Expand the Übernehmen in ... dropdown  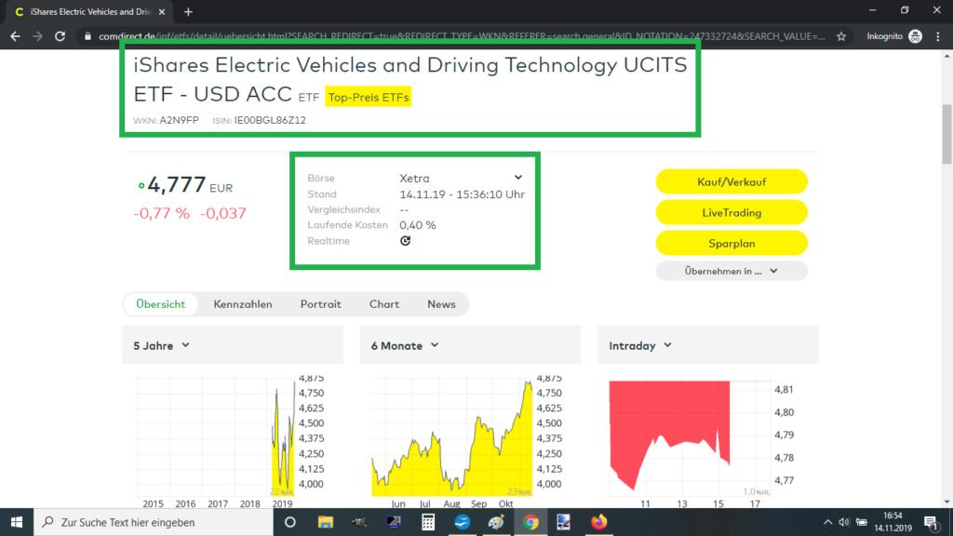coord(732,271)
